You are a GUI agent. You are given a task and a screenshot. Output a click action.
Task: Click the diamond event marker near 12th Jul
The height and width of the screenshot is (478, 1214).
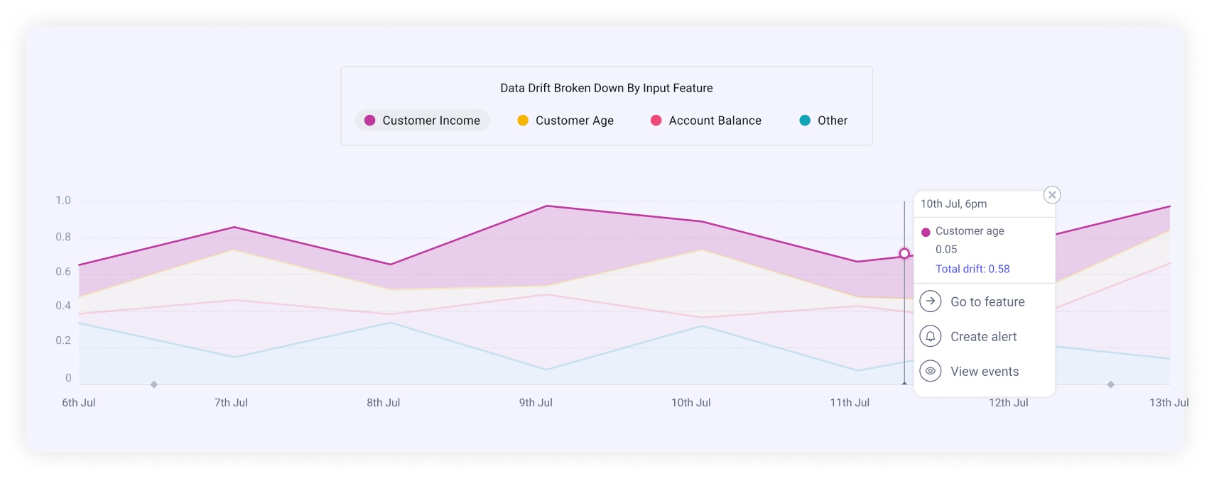tap(1110, 384)
